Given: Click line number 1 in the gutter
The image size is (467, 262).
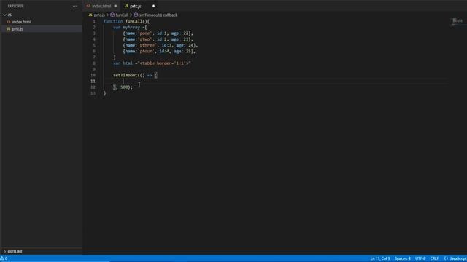Looking at the screenshot, I should point(94,21).
